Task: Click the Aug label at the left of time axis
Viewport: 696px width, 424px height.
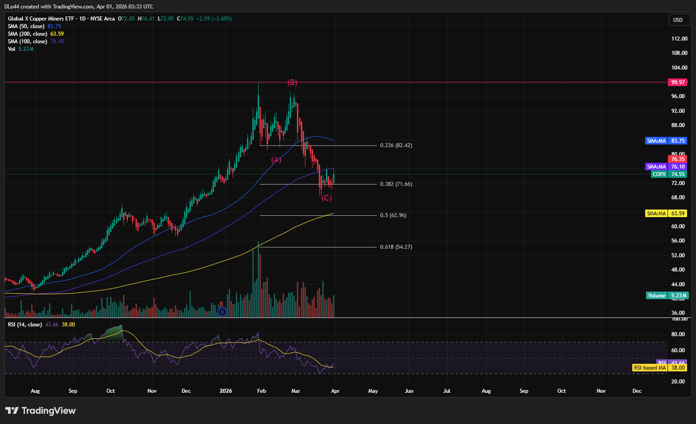Action: 35,392
